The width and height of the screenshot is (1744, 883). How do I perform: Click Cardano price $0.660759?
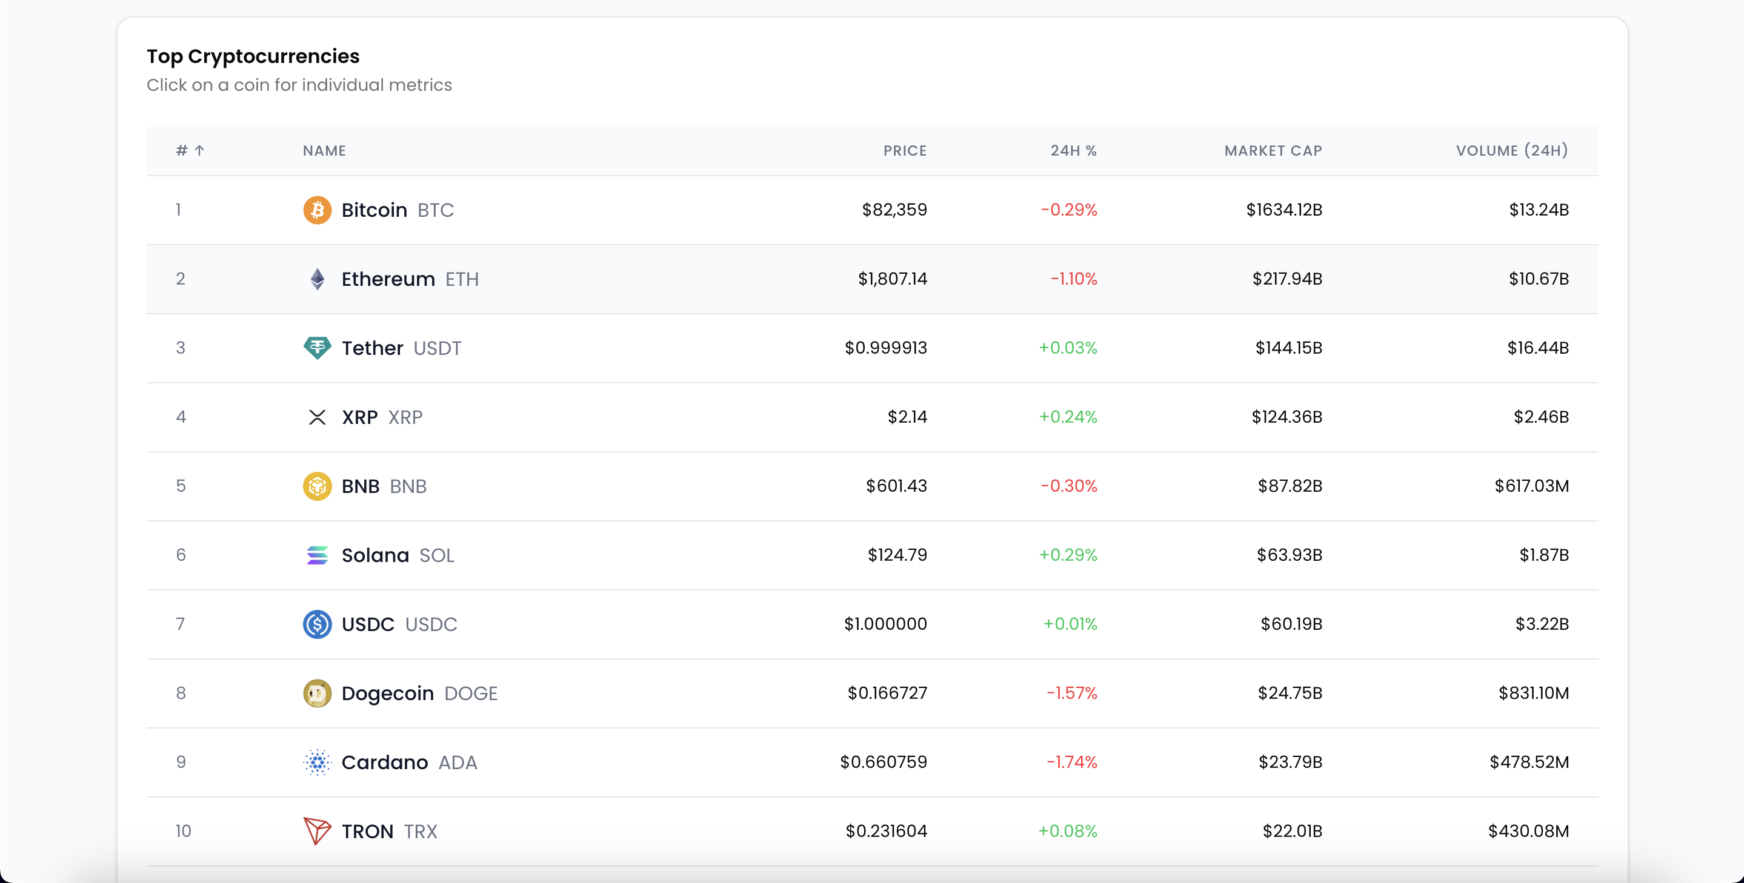884,762
